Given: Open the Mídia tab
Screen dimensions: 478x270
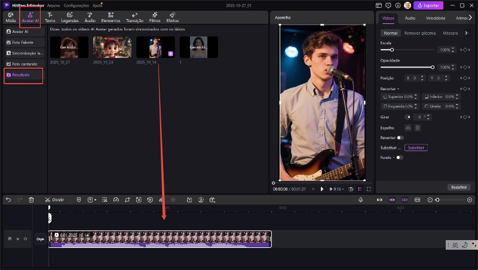Looking at the screenshot, I should point(11,17).
